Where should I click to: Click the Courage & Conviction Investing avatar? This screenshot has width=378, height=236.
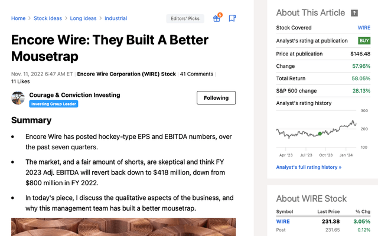(x=18, y=98)
